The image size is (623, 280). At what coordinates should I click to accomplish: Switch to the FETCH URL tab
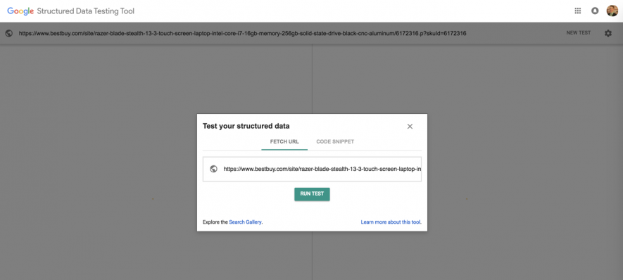click(284, 142)
